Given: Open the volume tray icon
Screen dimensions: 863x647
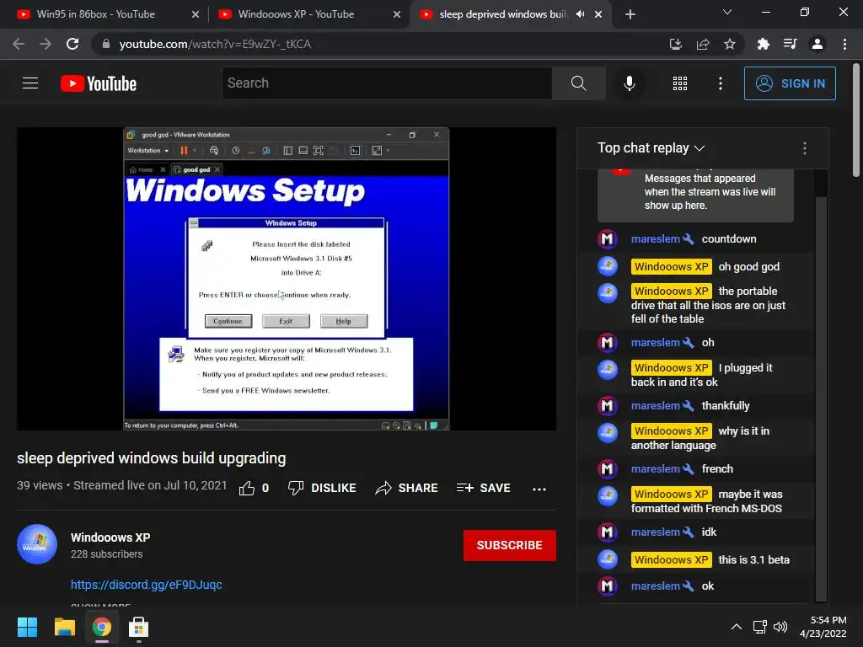Looking at the screenshot, I should pyautogui.click(x=780, y=627).
